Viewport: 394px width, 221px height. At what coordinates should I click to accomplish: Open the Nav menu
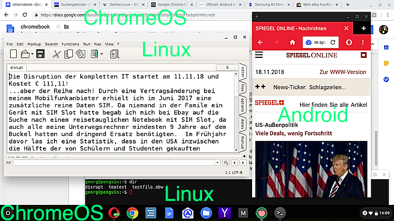coord(98,44)
